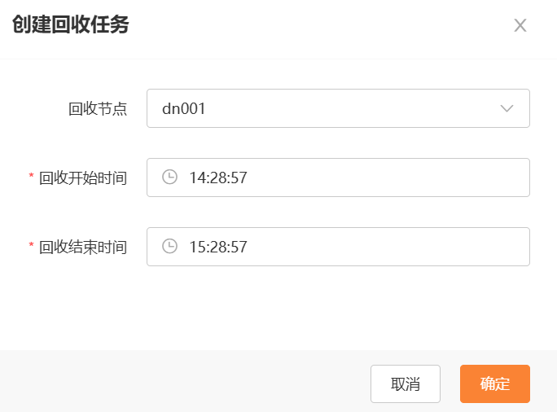Viewport: 557px width, 412px height.
Task: Open the 回收节点 combo box showing dn001
Action: click(338, 108)
